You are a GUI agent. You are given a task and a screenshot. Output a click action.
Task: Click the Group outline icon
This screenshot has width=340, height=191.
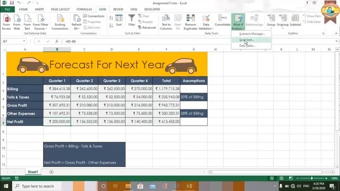point(271,18)
